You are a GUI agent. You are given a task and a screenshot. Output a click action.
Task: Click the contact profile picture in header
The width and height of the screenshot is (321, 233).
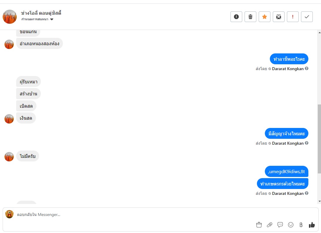(x=10, y=17)
